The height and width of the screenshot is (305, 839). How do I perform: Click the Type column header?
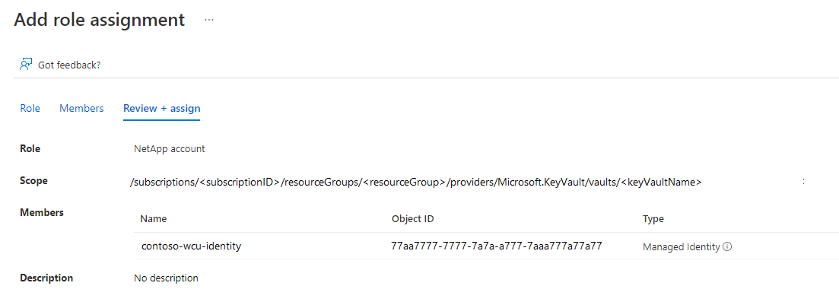pos(653,219)
